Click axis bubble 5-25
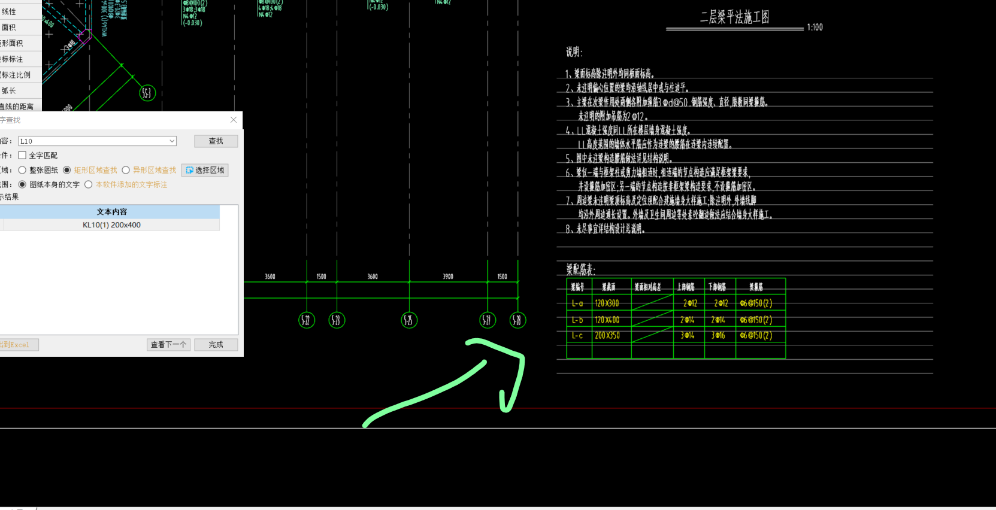 409,320
